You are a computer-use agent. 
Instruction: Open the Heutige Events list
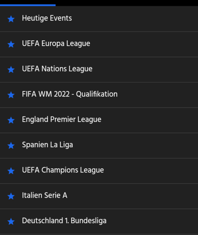click(x=47, y=18)
